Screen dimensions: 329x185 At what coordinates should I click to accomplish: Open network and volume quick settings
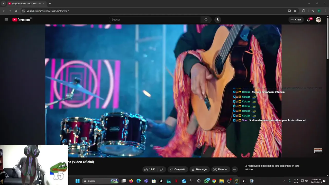(x=305, y=181)
